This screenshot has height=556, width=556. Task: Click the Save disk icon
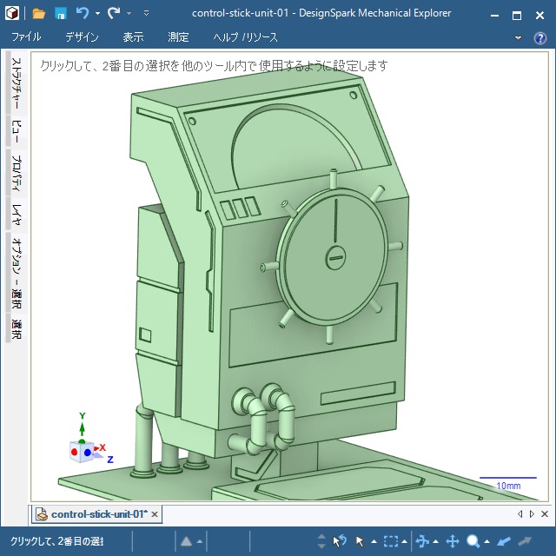(61, 14)
